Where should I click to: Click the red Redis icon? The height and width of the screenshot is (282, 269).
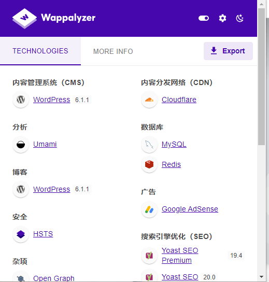click(149, 164)
